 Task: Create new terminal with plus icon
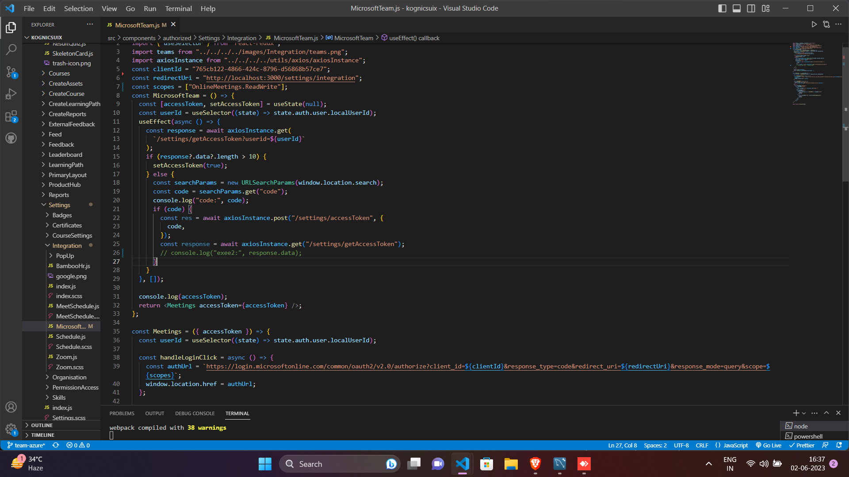[x=796, y=413]
